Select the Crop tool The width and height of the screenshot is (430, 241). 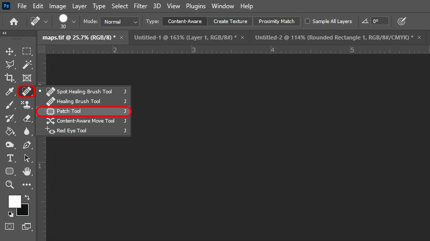pyautogui.click(x=9, y=78)
